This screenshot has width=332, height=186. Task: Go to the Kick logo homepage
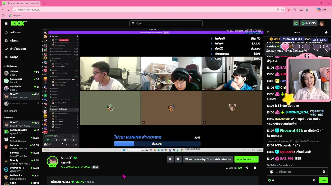click(19, 23)
